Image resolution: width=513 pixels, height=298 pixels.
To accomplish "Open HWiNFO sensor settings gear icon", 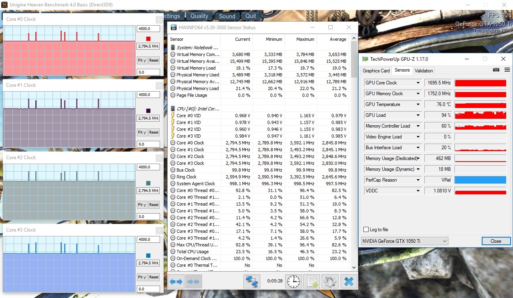I will coord(330,282).
